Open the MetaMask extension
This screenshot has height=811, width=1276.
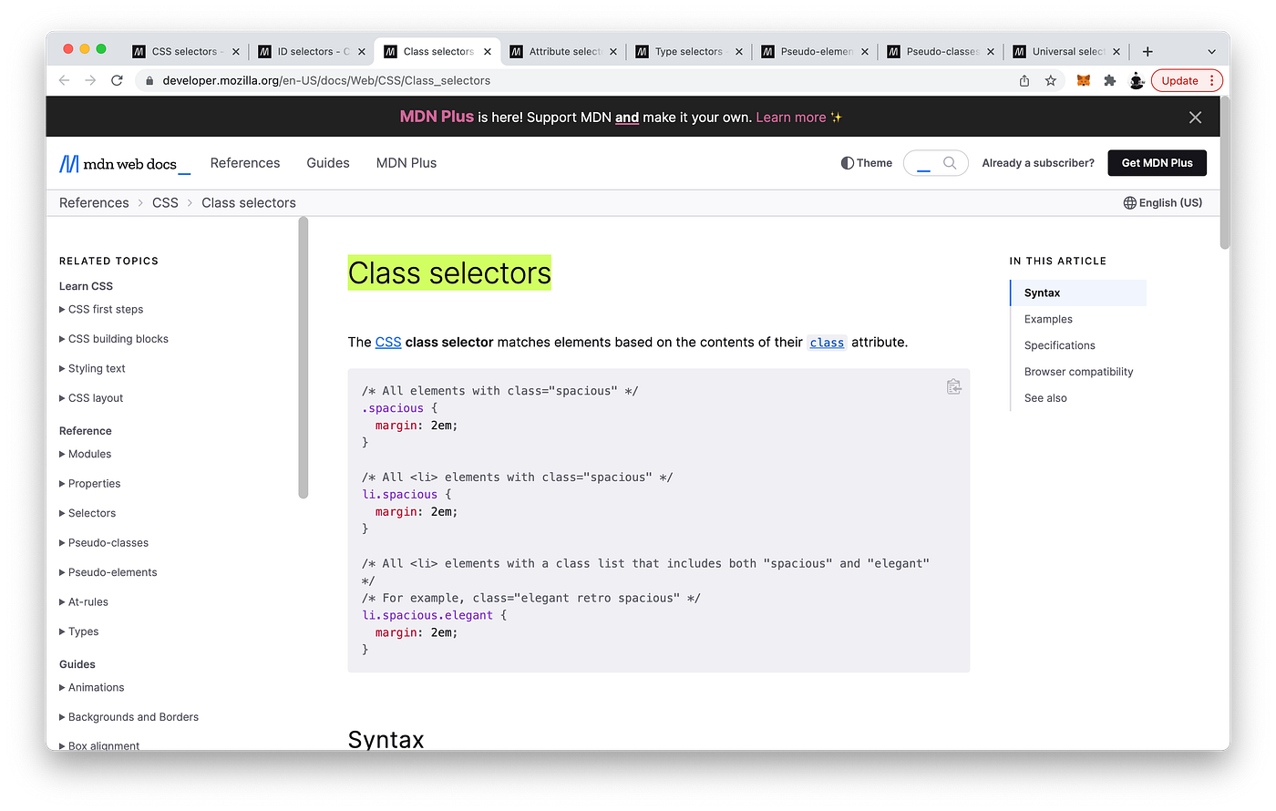pyautogui.click(x=1083, y=80)
